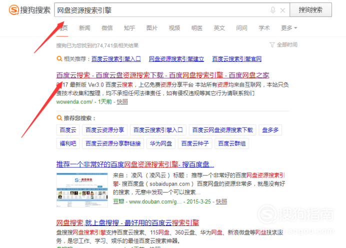346x248 pixels.
Task: Click the Sogou logo icon
Action: [14, 10]
